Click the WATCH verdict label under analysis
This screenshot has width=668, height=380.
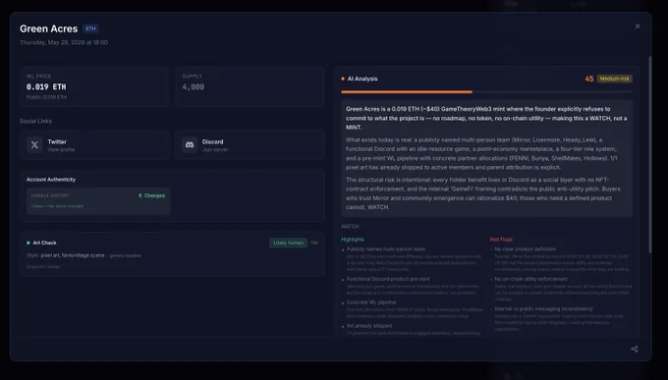point(350,227)
